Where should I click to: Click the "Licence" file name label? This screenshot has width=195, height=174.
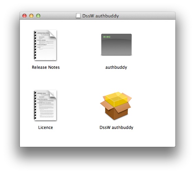coord(45,128)
